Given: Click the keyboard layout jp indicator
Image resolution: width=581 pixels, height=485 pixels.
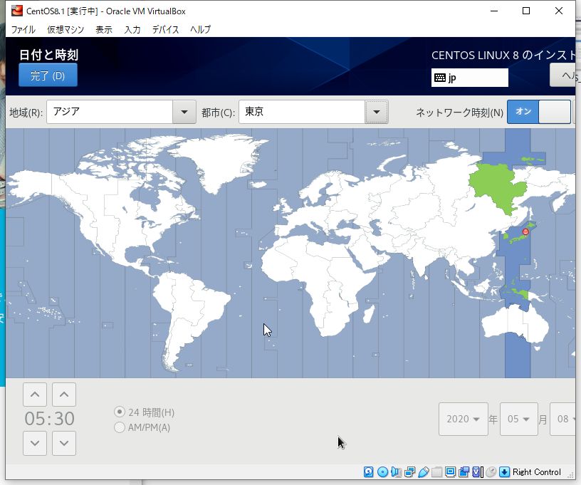Looking at the screenshot, I should point(469,78).
